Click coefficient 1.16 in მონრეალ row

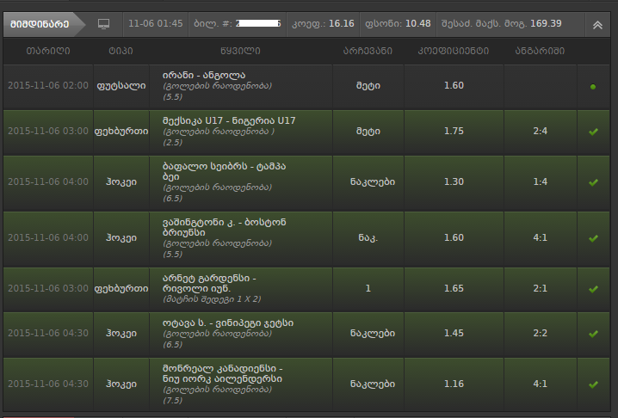[454, 384]
